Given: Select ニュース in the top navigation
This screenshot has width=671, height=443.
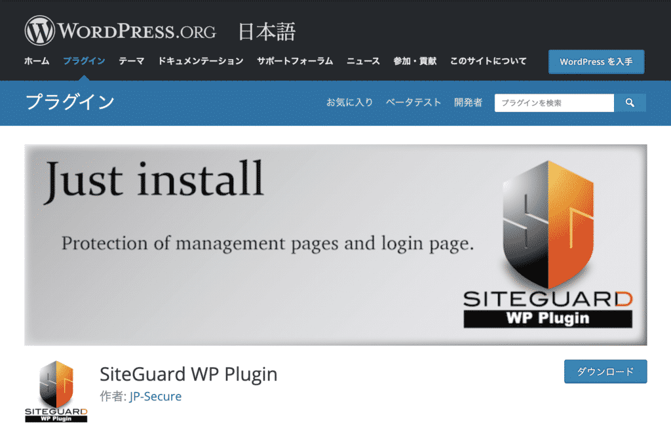Looking at the screenshot, I should 363,61.
